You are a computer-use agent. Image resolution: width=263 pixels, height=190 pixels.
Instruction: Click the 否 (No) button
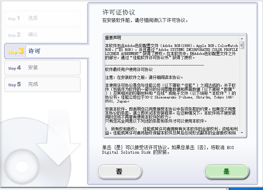tap(119, 171)
